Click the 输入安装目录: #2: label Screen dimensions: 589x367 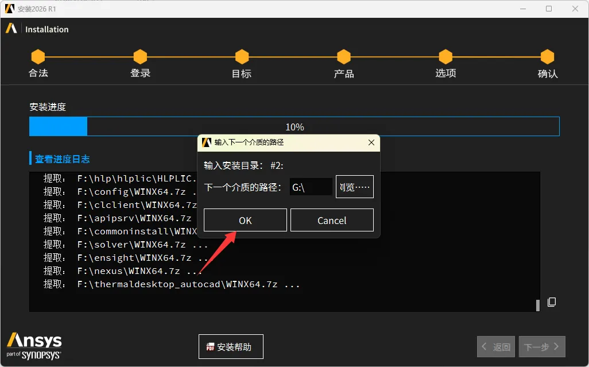[243, 165]
